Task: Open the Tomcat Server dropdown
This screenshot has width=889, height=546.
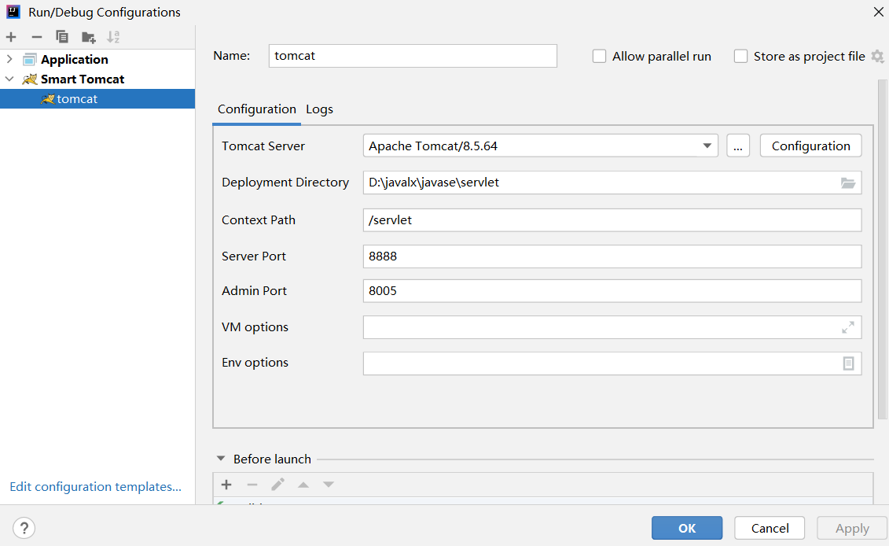Action: point(707,146)
